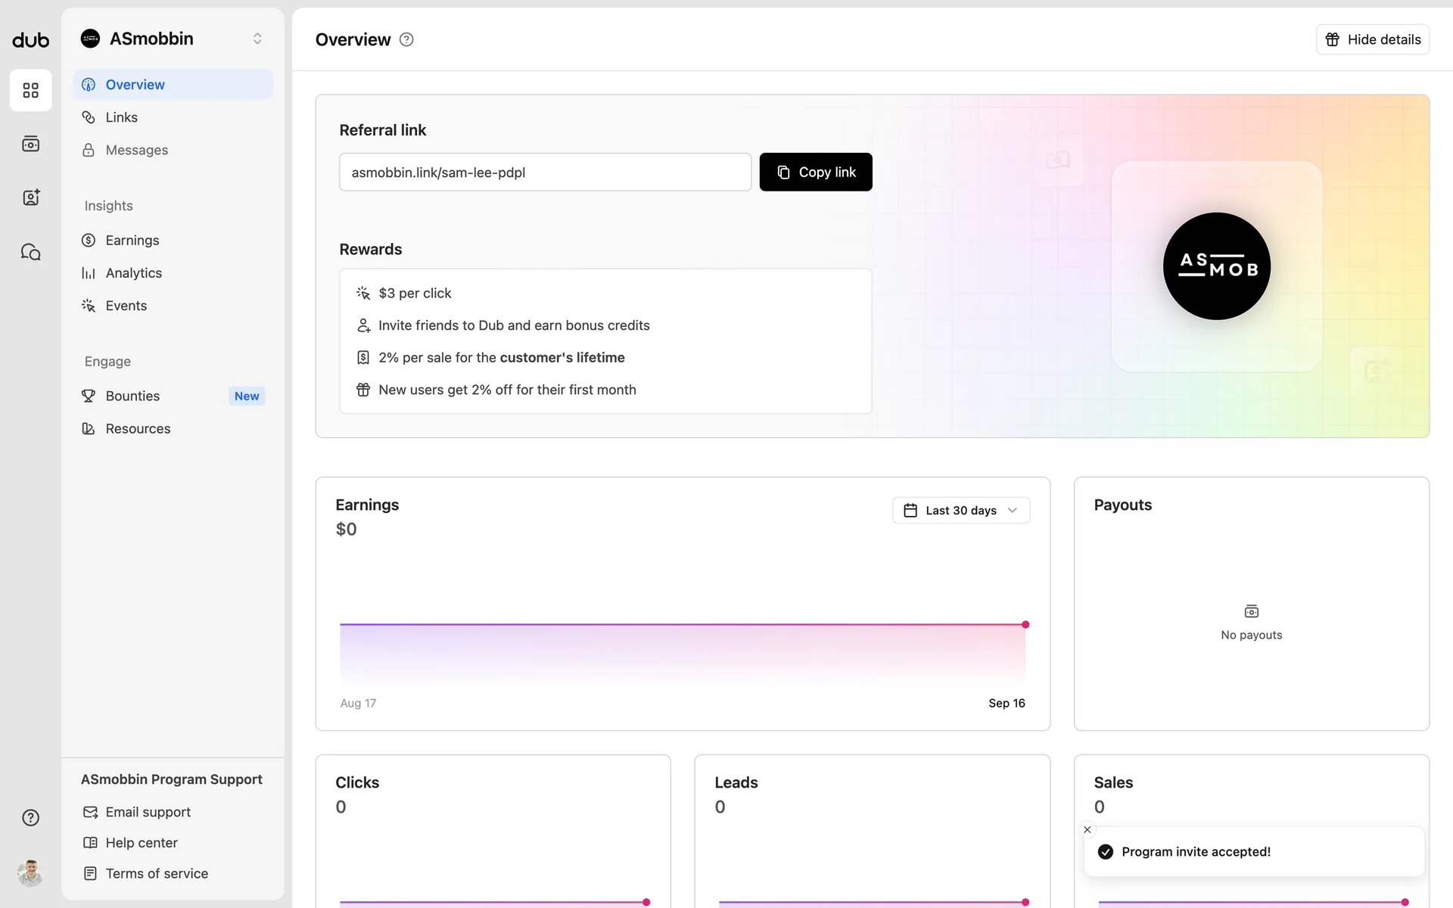Open Analytics in the sidebar

coord(134,273)
